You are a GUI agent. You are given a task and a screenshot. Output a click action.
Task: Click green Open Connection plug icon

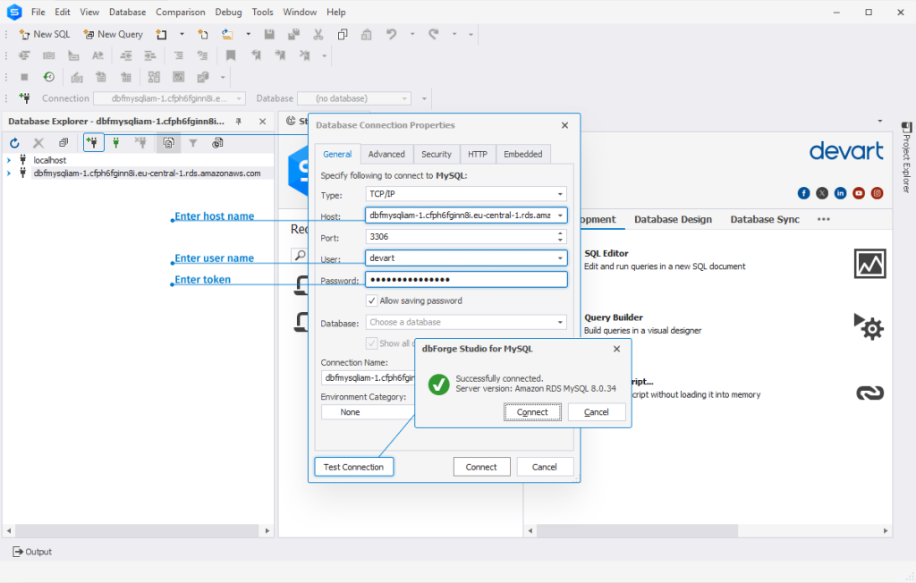point(115,142)
